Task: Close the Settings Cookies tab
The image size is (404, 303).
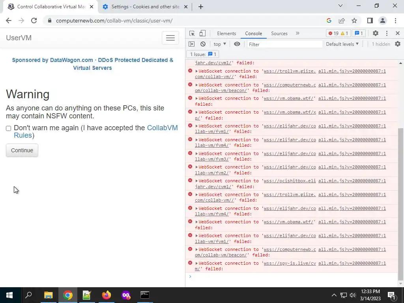Action: point(186,7)
